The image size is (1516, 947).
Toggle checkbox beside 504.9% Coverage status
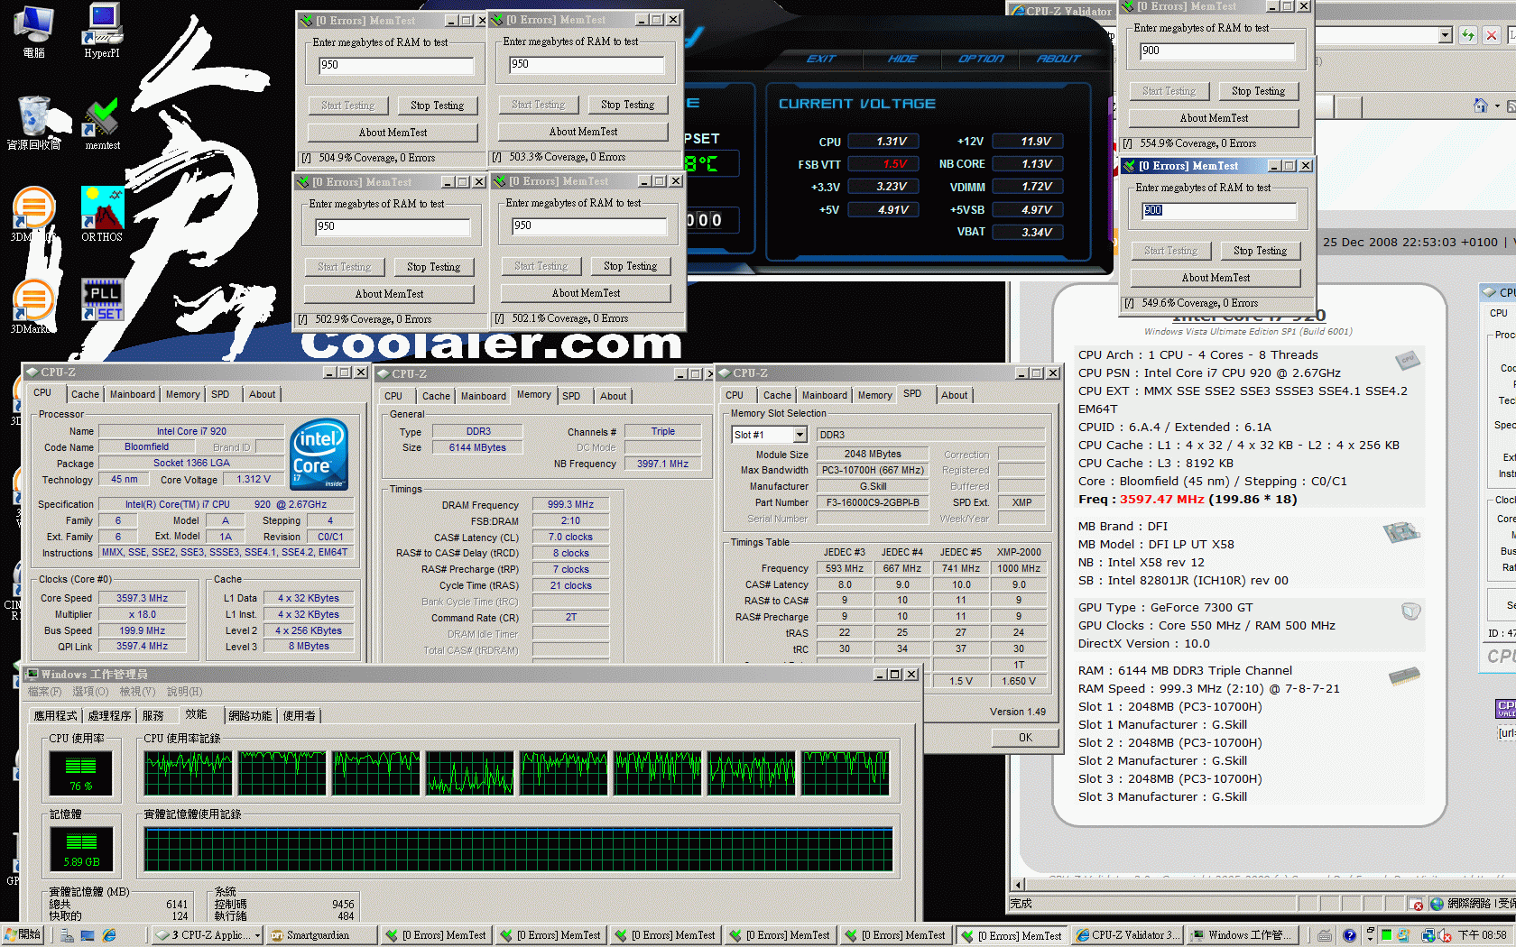click(x=307, y=158)
